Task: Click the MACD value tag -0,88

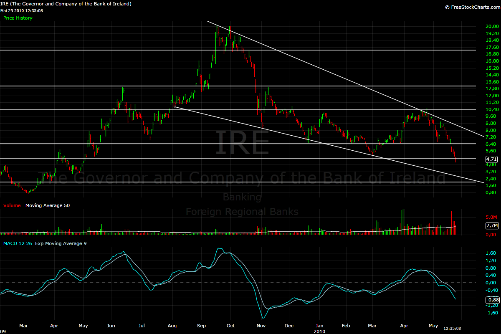Action: click(x=493, y=300)
